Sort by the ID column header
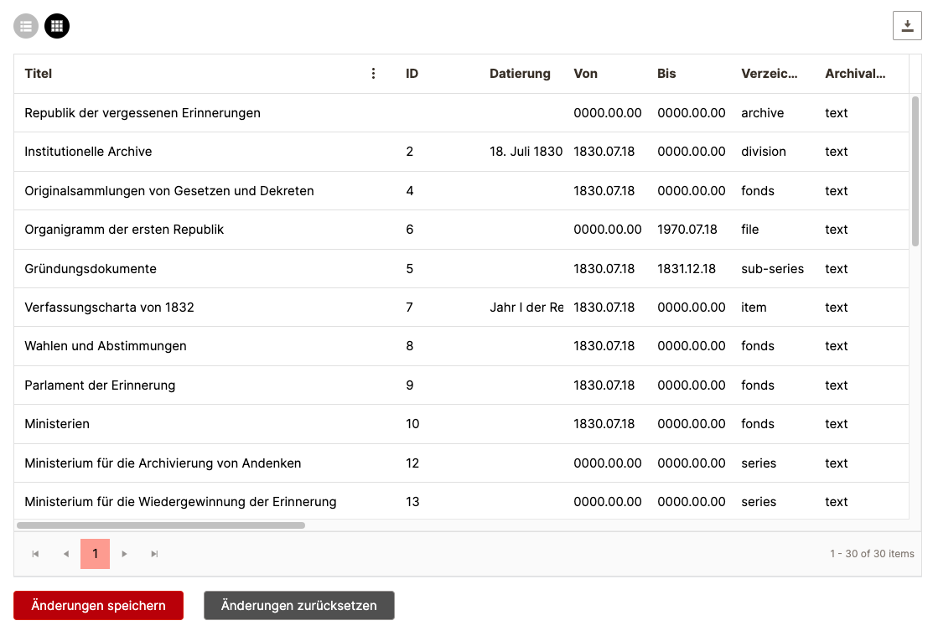933x631 pixels. [412, 74]
